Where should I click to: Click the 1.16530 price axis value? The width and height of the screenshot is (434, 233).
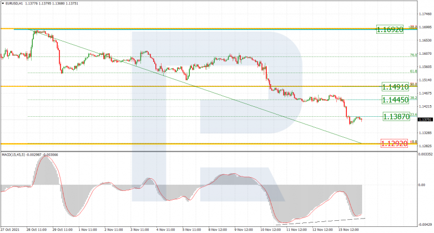(x=425, y=40)
